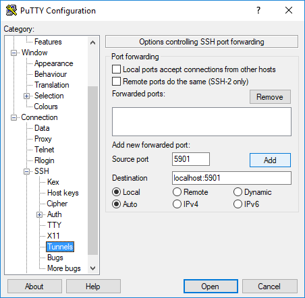Close the PuTTY Configuration window

(289, 10)
